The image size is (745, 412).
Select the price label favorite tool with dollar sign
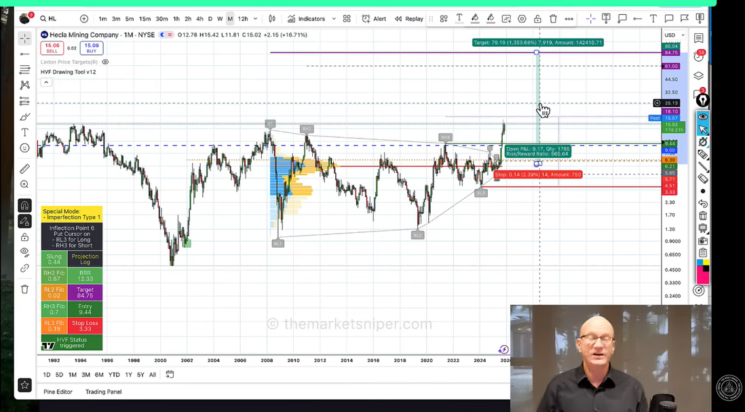click(x=700, y=18)
